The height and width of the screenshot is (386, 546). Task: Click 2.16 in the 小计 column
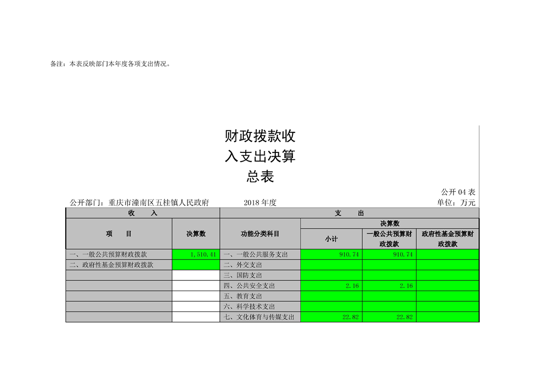click(x=352, y=286)
